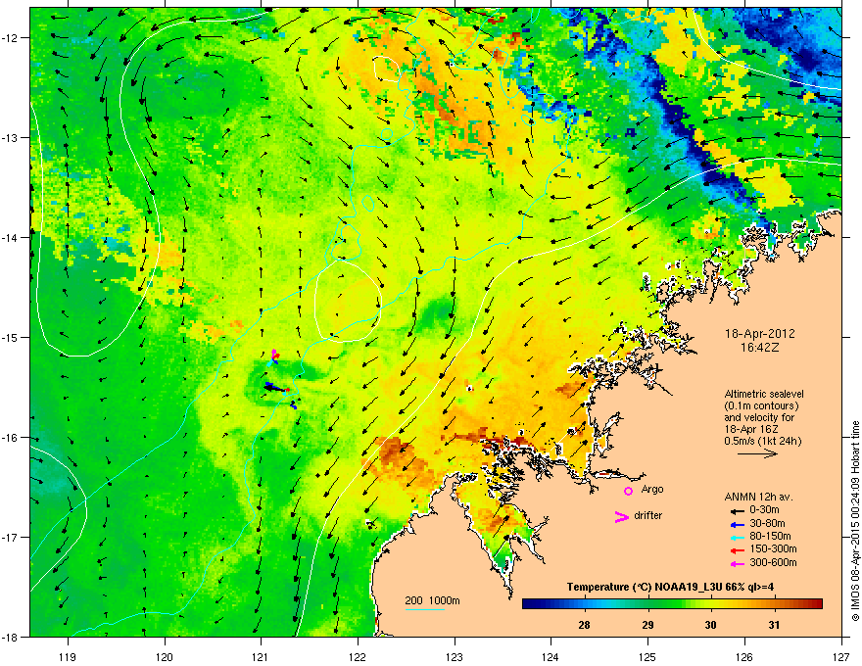The height and width of the screenshot is (666, 862).
Task: Click the date label 18-Apr-2012
Action: tap(759, 334)
